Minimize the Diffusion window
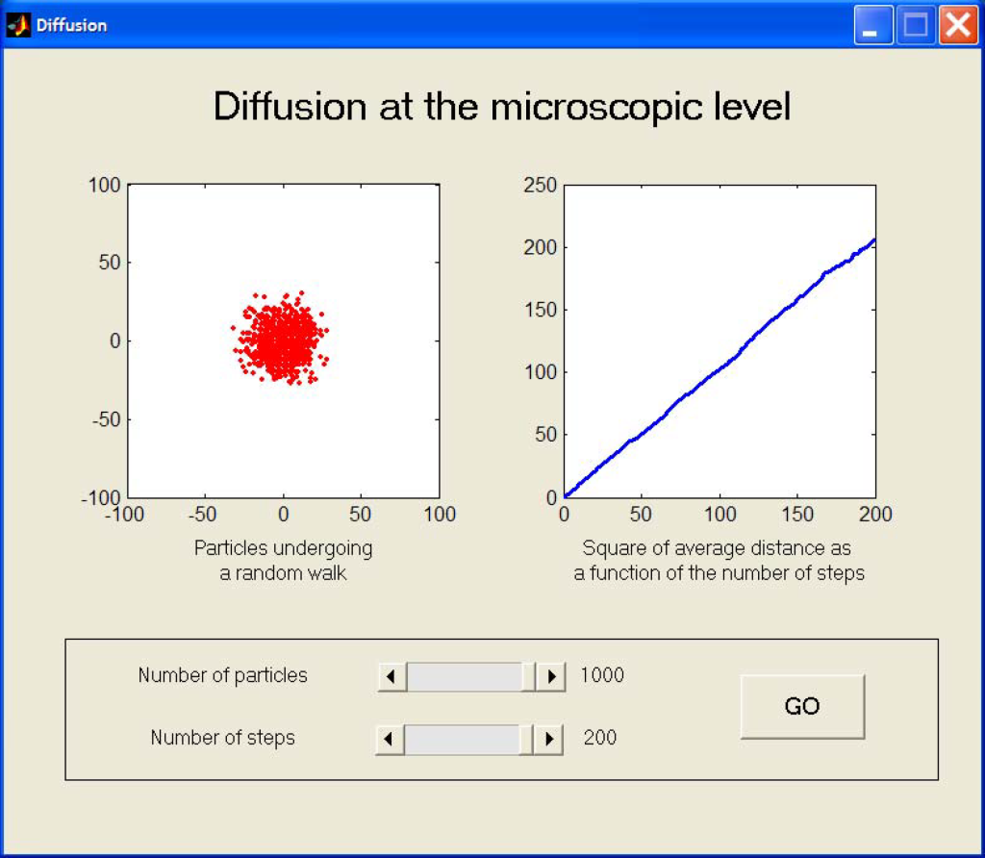 click(871, 25)
